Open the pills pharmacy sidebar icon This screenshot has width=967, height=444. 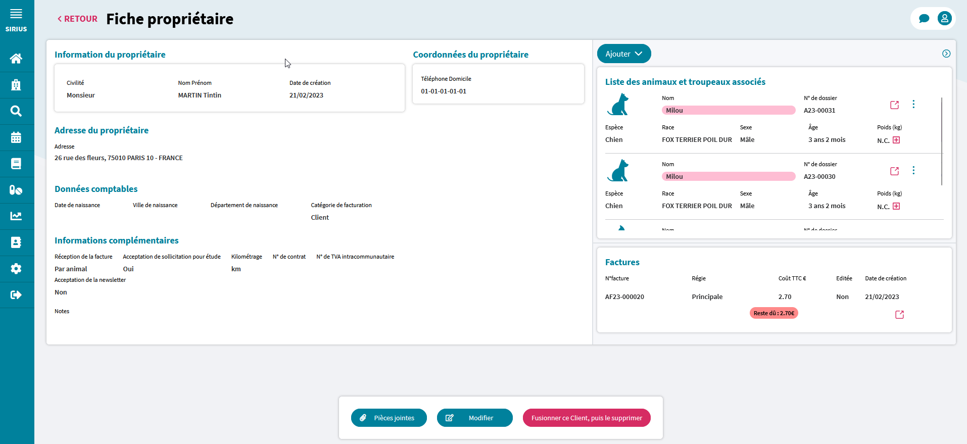click(x=16, y=190)
